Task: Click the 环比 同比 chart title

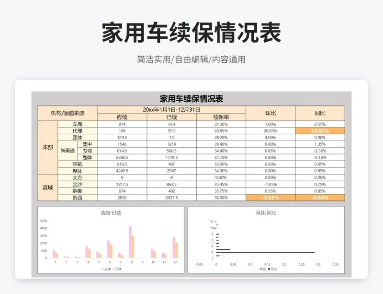Action: point(266,212)
